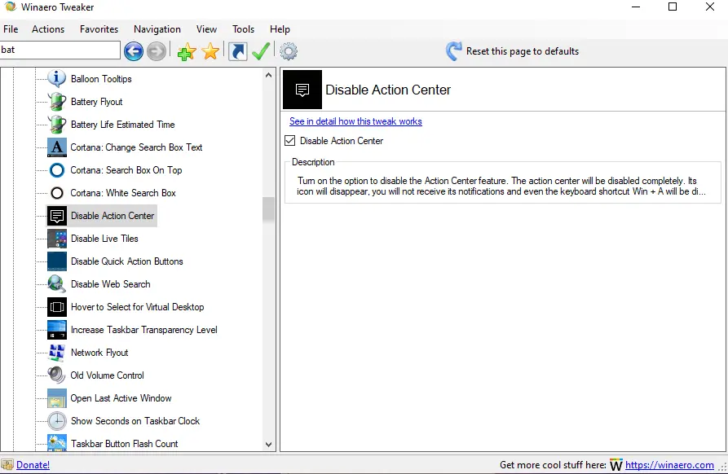This screenshot has width=728, height=474.
Task: Click the Battery Life Estimated Time icon
Action: pos(56,125)
